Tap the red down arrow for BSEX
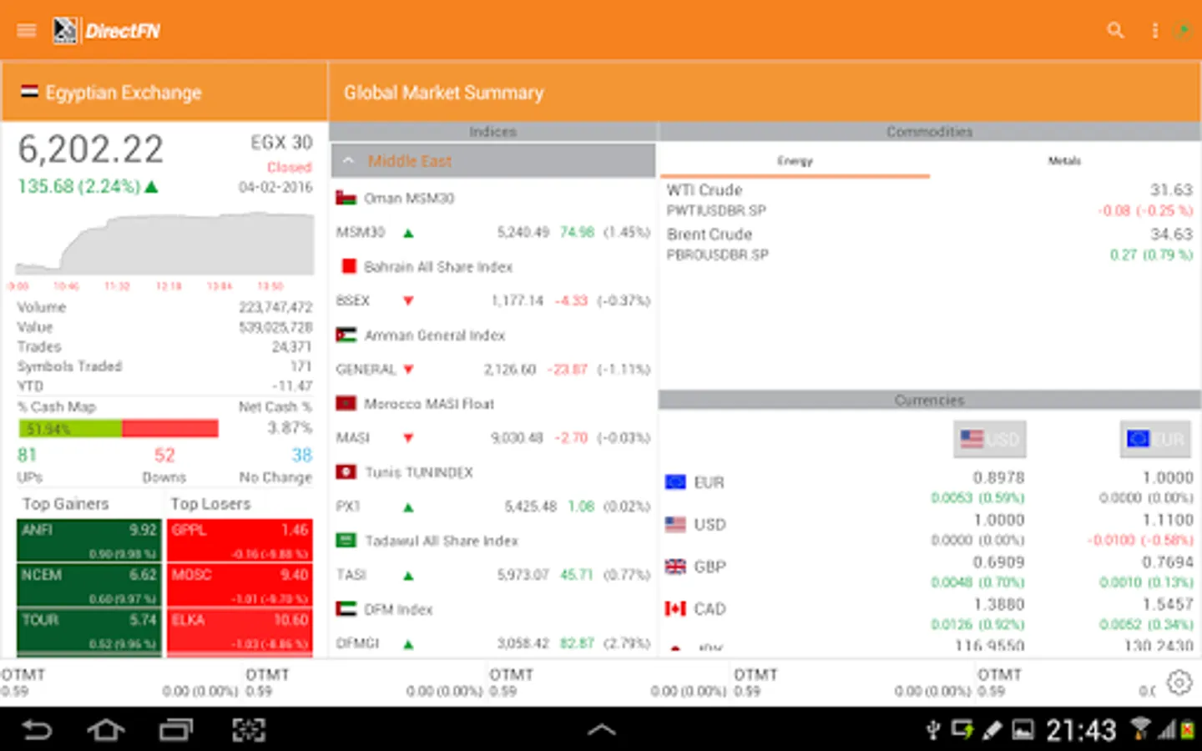 pos(408,300)
